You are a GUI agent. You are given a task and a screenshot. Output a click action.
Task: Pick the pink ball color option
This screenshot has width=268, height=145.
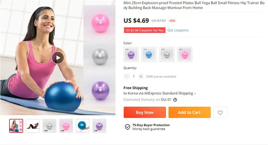coord(185,54)
